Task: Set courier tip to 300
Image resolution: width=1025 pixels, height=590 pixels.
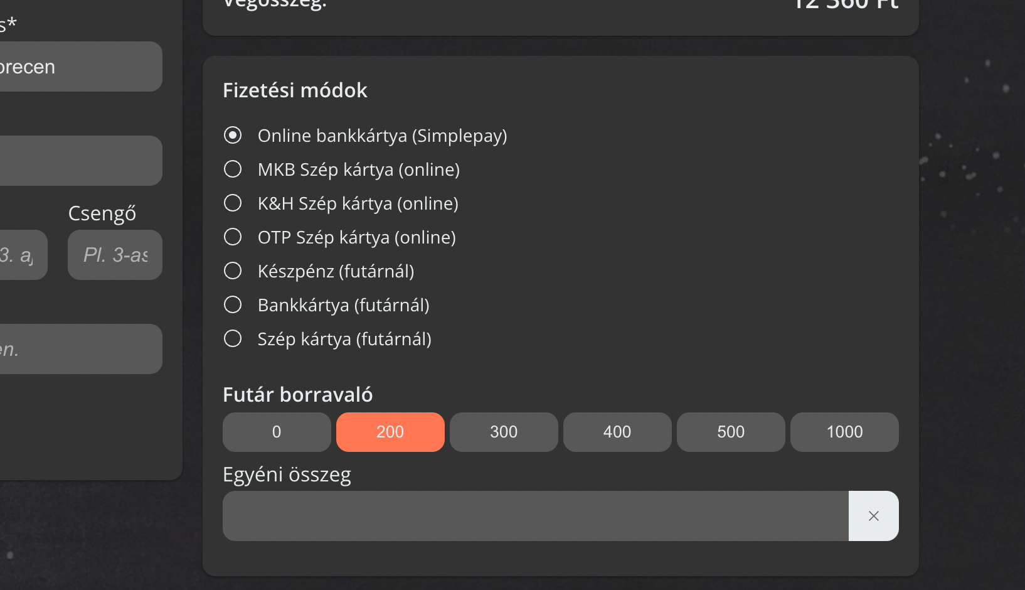Action: 504,432
